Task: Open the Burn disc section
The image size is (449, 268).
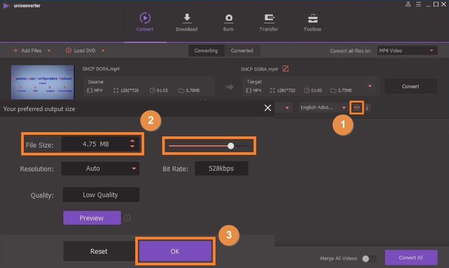Action: pos(228,18)
